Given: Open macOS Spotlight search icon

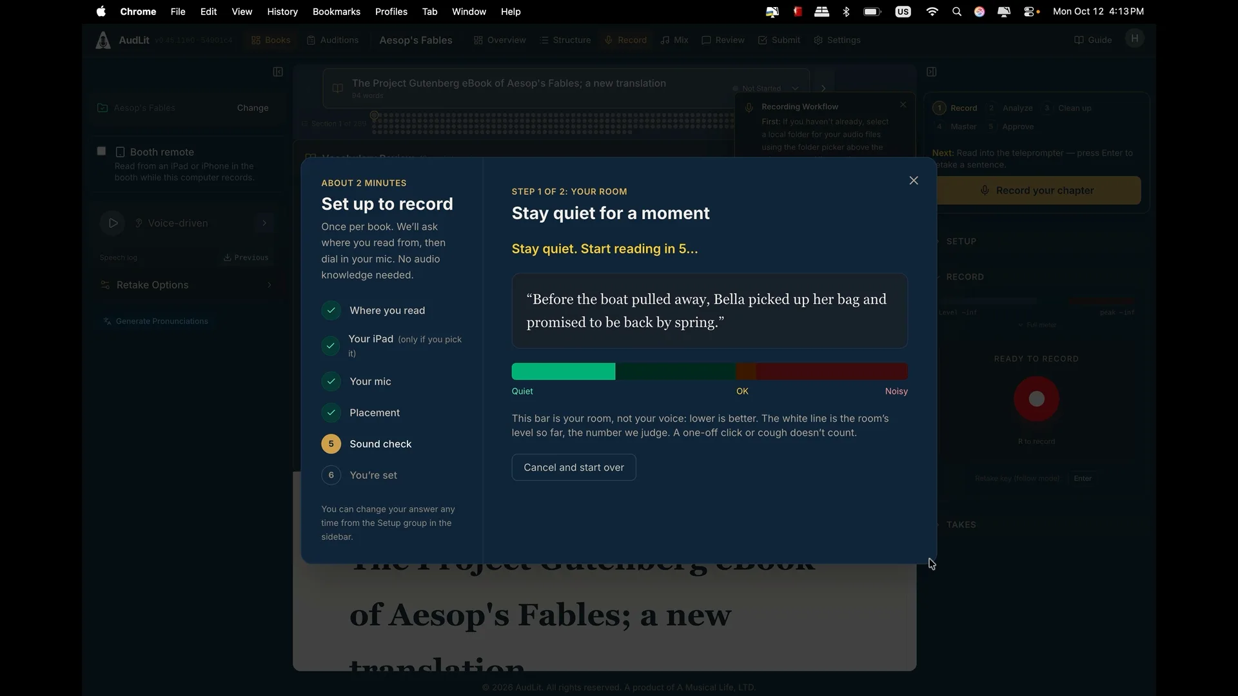Looking at the screenshot, I should [x=957, y=12].
